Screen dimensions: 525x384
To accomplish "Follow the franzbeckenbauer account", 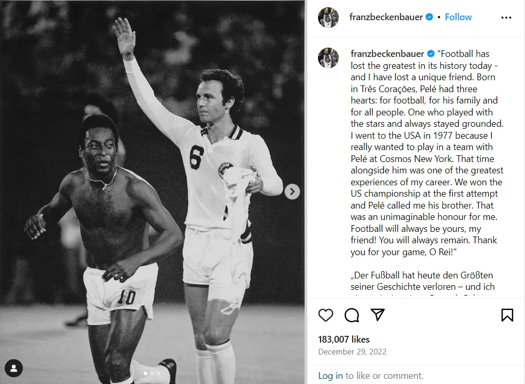I will tap(458, 17).
